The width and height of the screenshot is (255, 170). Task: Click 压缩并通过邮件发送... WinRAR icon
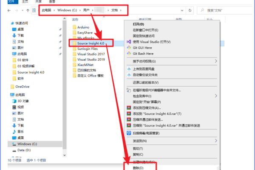point(129,119)
